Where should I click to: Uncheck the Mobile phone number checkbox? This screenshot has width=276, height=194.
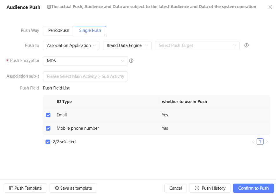(x=48, y=128)
